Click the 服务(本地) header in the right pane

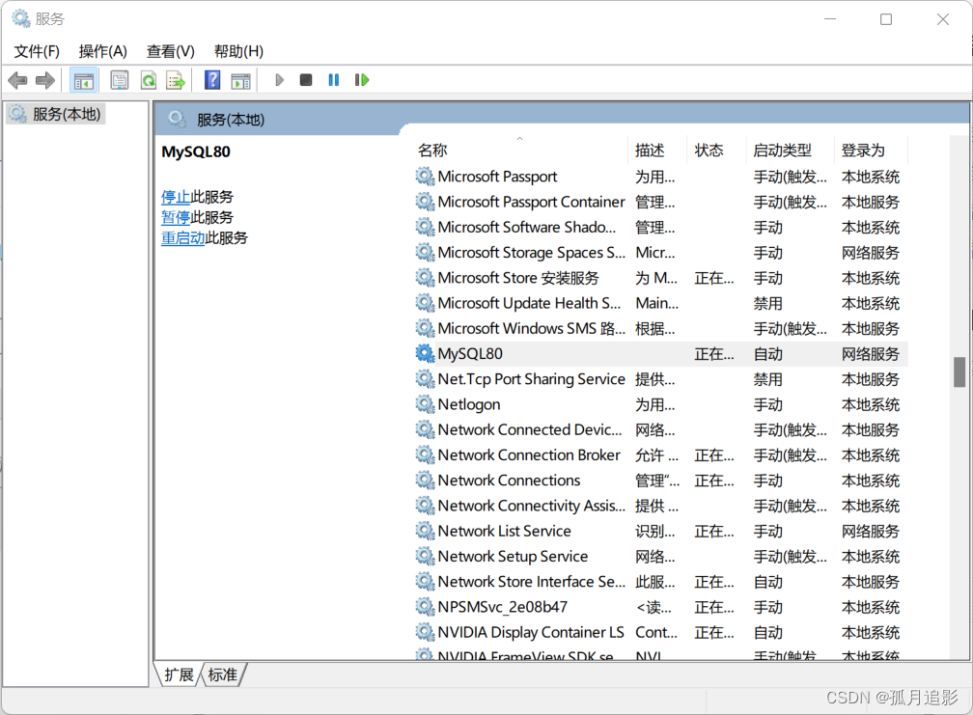pyautogui.click(x=231, y=120)
